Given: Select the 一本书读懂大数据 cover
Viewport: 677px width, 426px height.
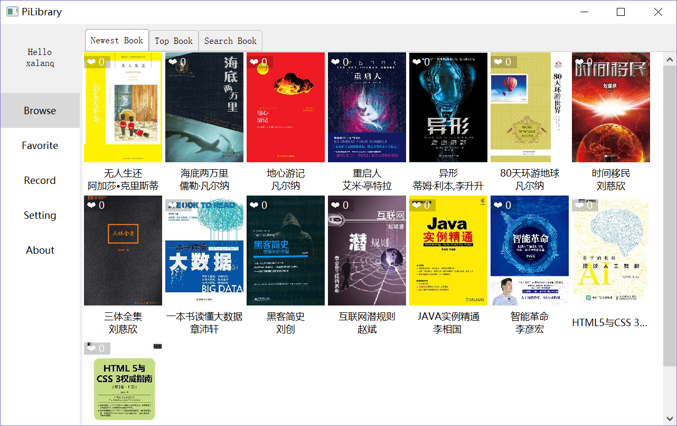Looking at the screenshot, I should pyautogui.click(x=204, y=251).
